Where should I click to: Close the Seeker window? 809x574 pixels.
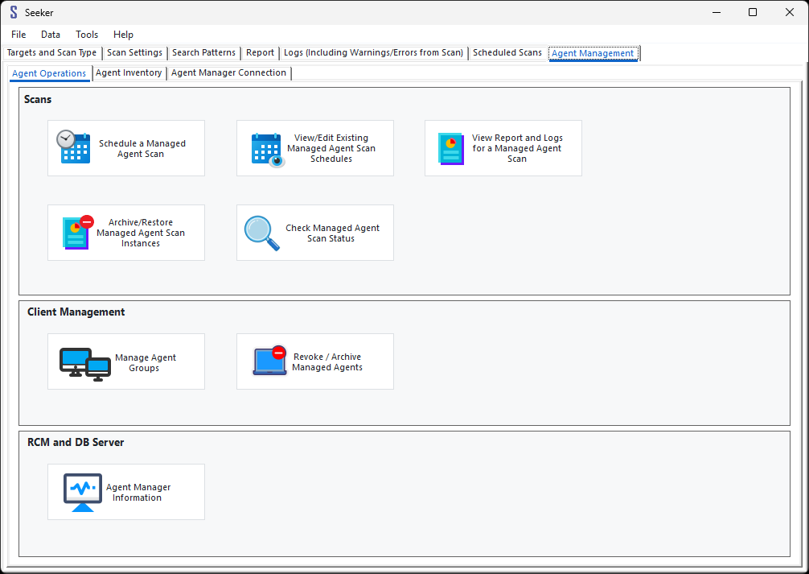(790, 12)
